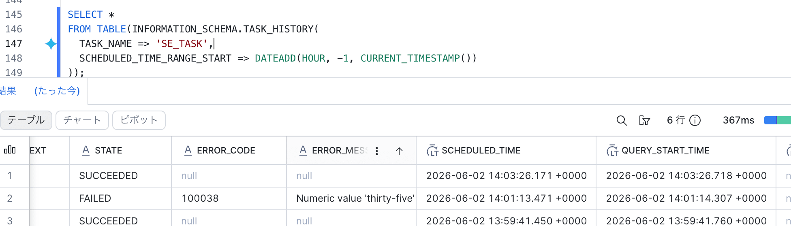Click query start 14:01:14.307 cell

tap(686, 198)
